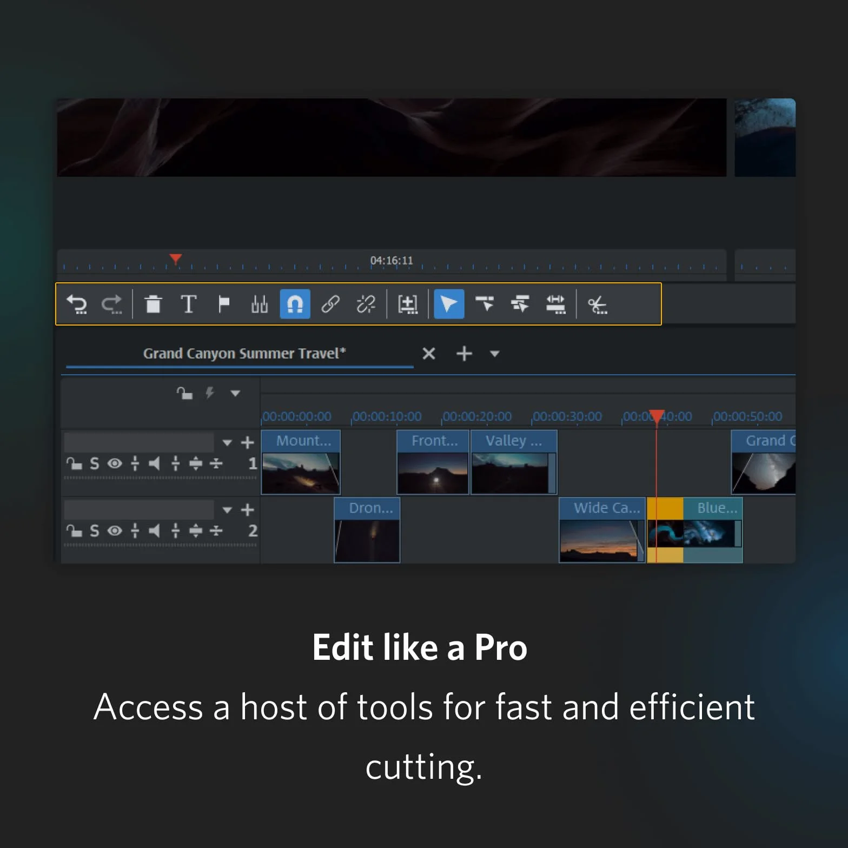
Task: Enlarge track 1 with the expand-height icon
Action: [x=196, y=463]
